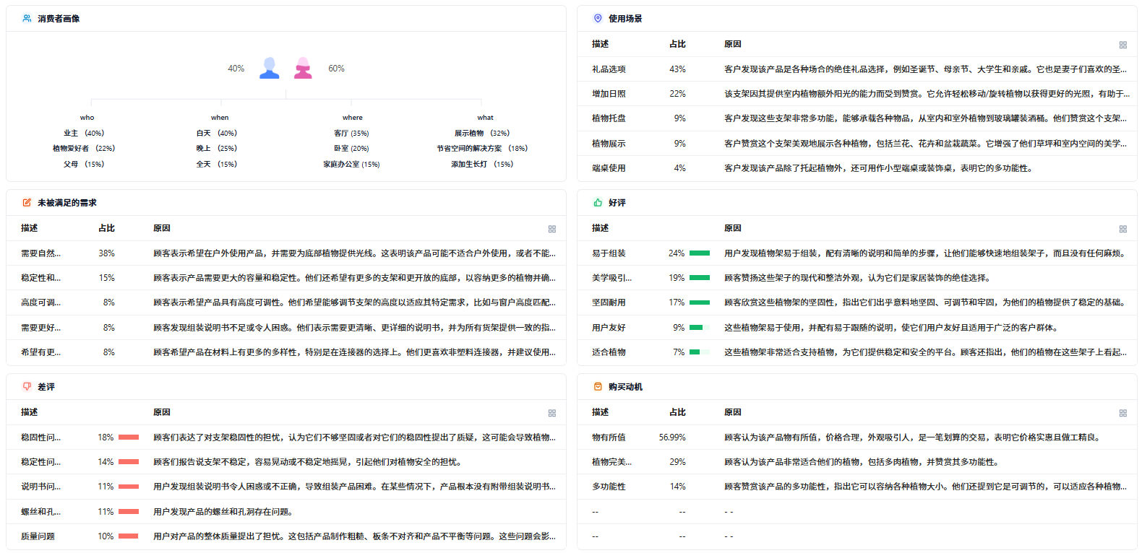Open grid view icon in 使用场景 panel
Screen dimensions: 1142x553
1123,45
